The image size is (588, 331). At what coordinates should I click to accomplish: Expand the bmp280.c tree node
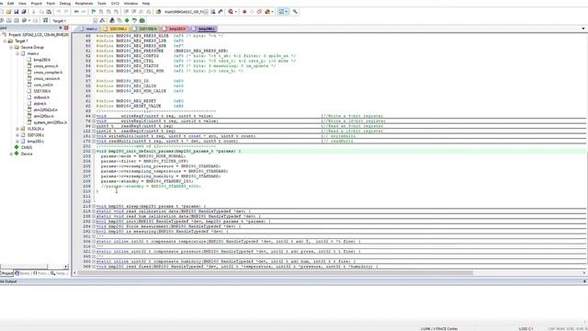coord(17,142)
